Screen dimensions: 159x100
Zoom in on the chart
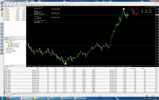point(49,5)
